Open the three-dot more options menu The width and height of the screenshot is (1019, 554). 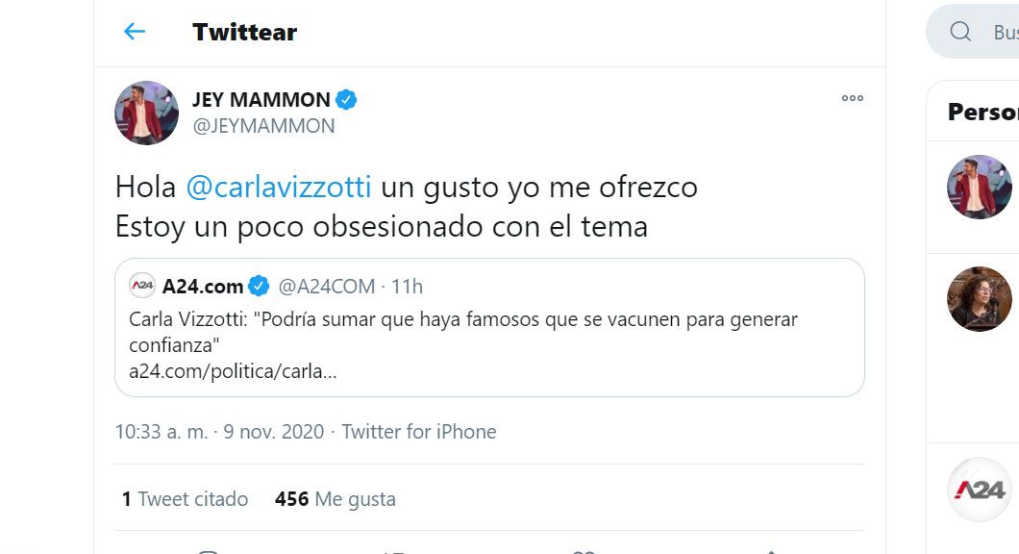[x=852, y=98]
